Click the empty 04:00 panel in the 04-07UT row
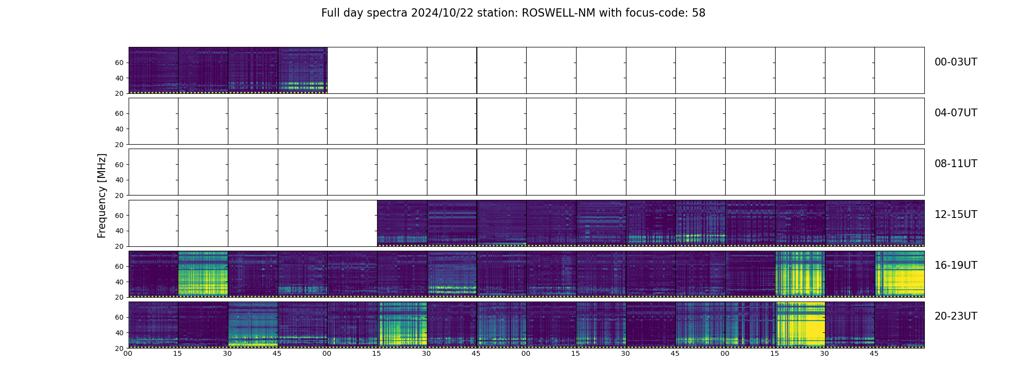Screen dimensions: 1027x391 point(154,121)
